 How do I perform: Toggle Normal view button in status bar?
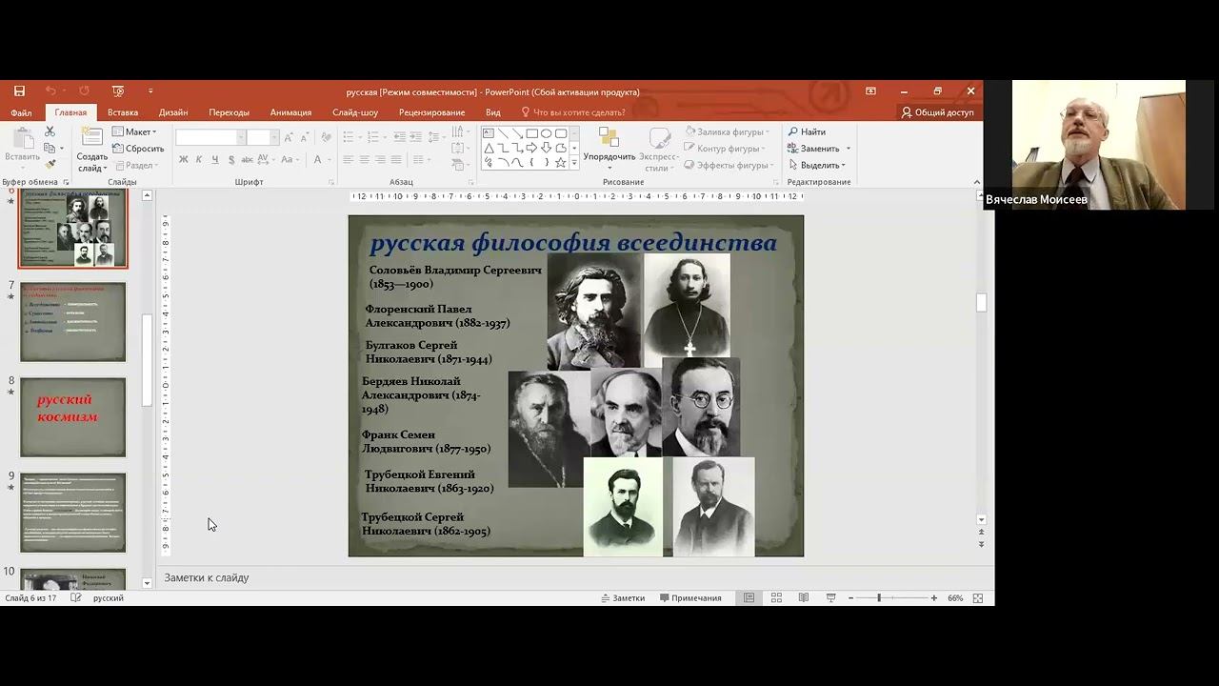749,598
